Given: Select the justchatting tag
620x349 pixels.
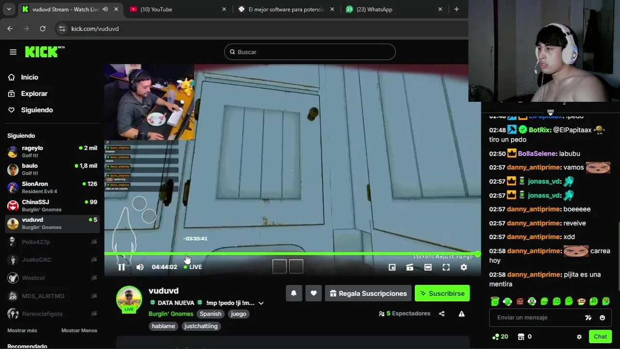Looking at the screenshot, I should 201,326.
